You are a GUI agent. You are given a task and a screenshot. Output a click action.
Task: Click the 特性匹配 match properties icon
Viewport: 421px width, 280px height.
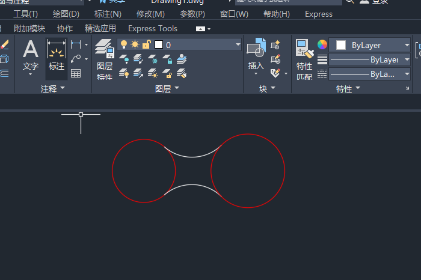pyautogui.click(x=304, y=54)
